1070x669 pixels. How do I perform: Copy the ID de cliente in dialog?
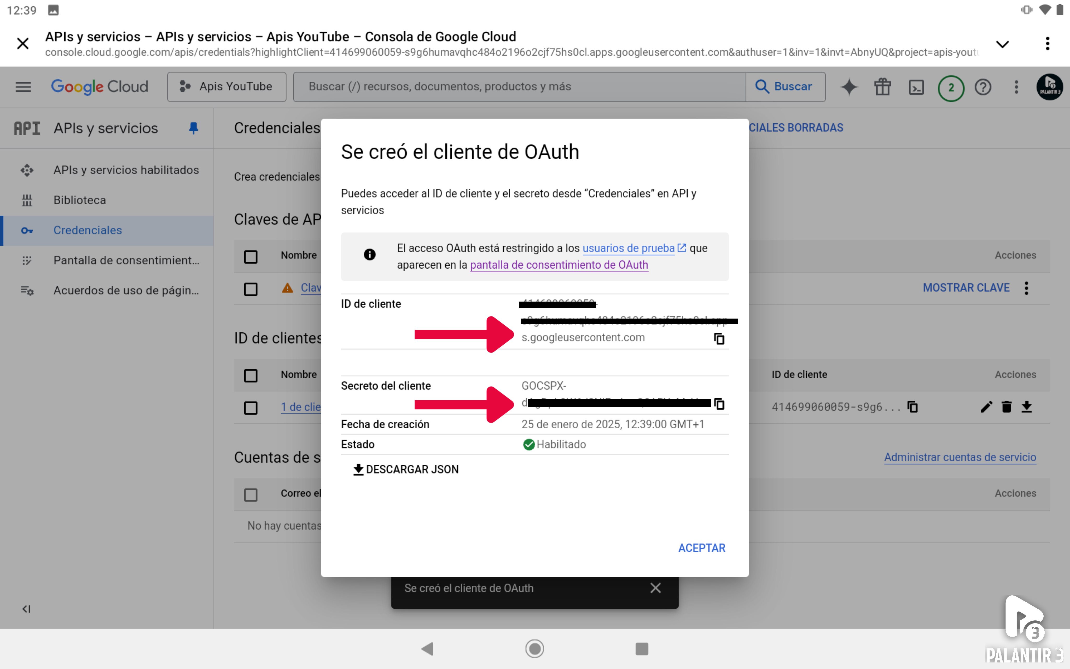pyautogui.click(x=719, y=339)
